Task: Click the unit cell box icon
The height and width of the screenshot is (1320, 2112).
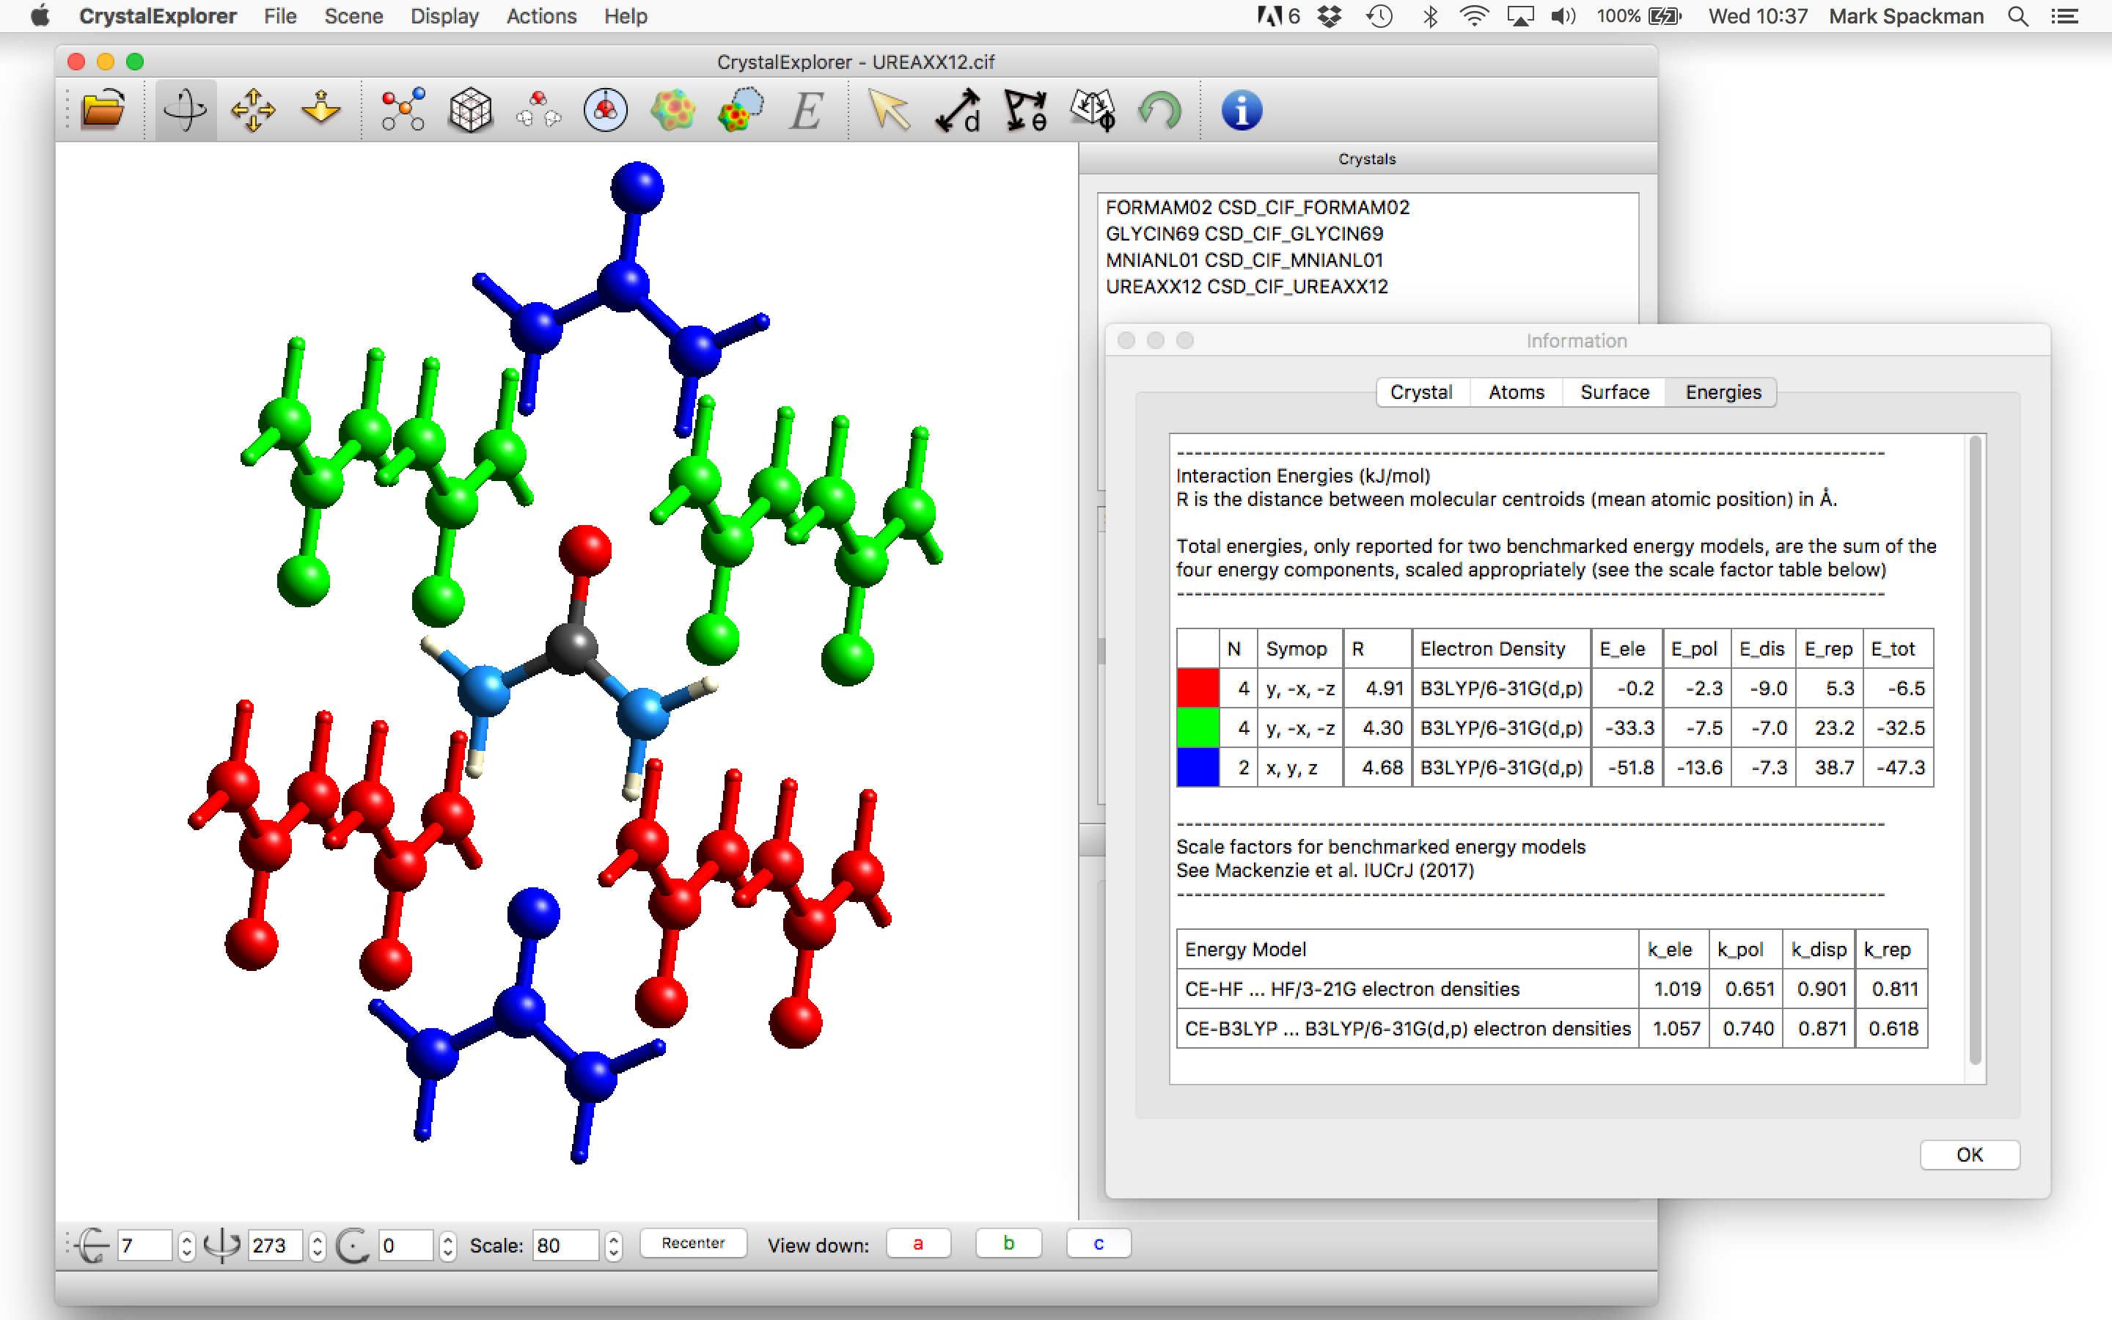Action: click(x=470, y=111)
